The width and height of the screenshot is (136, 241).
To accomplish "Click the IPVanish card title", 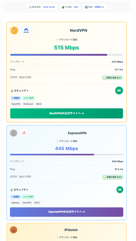I will [71, 230].
